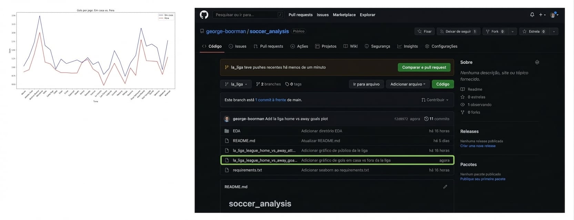Open the Sobre settings gear icon

[x=537, y=62]
